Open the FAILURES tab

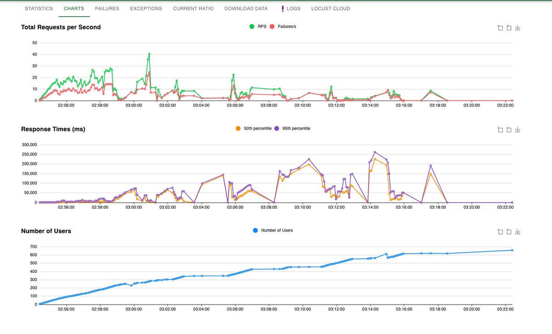tap(107, 8)
